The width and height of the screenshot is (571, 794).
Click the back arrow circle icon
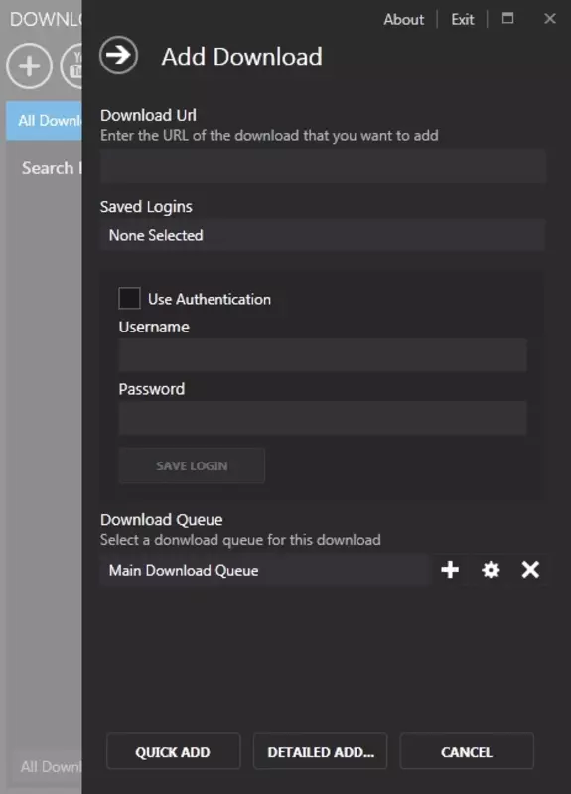[x=118, y=56]
